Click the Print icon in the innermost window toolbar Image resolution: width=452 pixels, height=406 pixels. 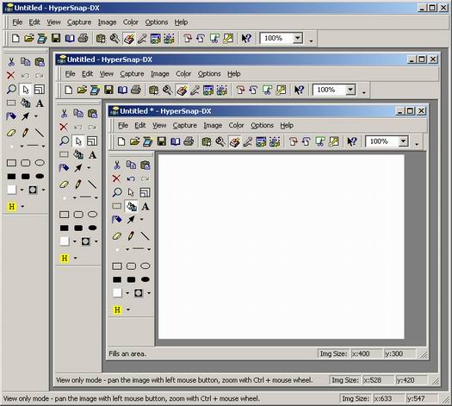coord(189,141)
